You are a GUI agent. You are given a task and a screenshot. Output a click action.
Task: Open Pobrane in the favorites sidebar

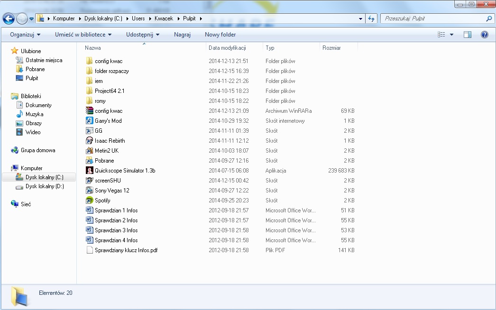click(35, 69)
